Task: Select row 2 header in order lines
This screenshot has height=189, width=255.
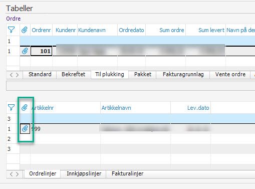Action: [x=13, y=139]
